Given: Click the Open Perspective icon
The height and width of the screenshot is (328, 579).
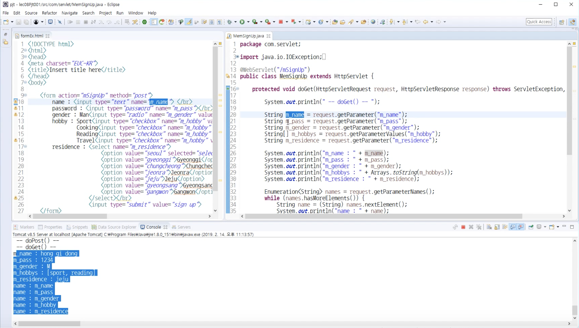Looking at the screenshot, I should 562,22.
